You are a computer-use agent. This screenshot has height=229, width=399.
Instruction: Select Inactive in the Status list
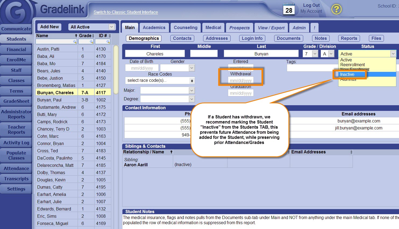(347, 74)
